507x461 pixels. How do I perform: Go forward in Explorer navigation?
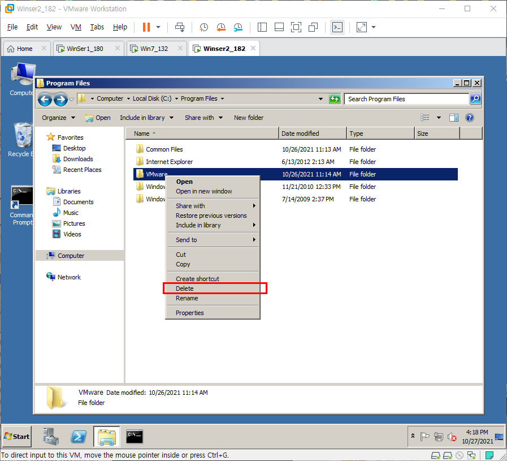click(61, 99)
